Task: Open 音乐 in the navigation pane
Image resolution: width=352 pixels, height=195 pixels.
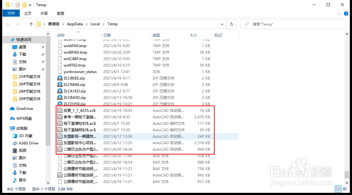Action: pyautogui.click(x=23, y=180)
